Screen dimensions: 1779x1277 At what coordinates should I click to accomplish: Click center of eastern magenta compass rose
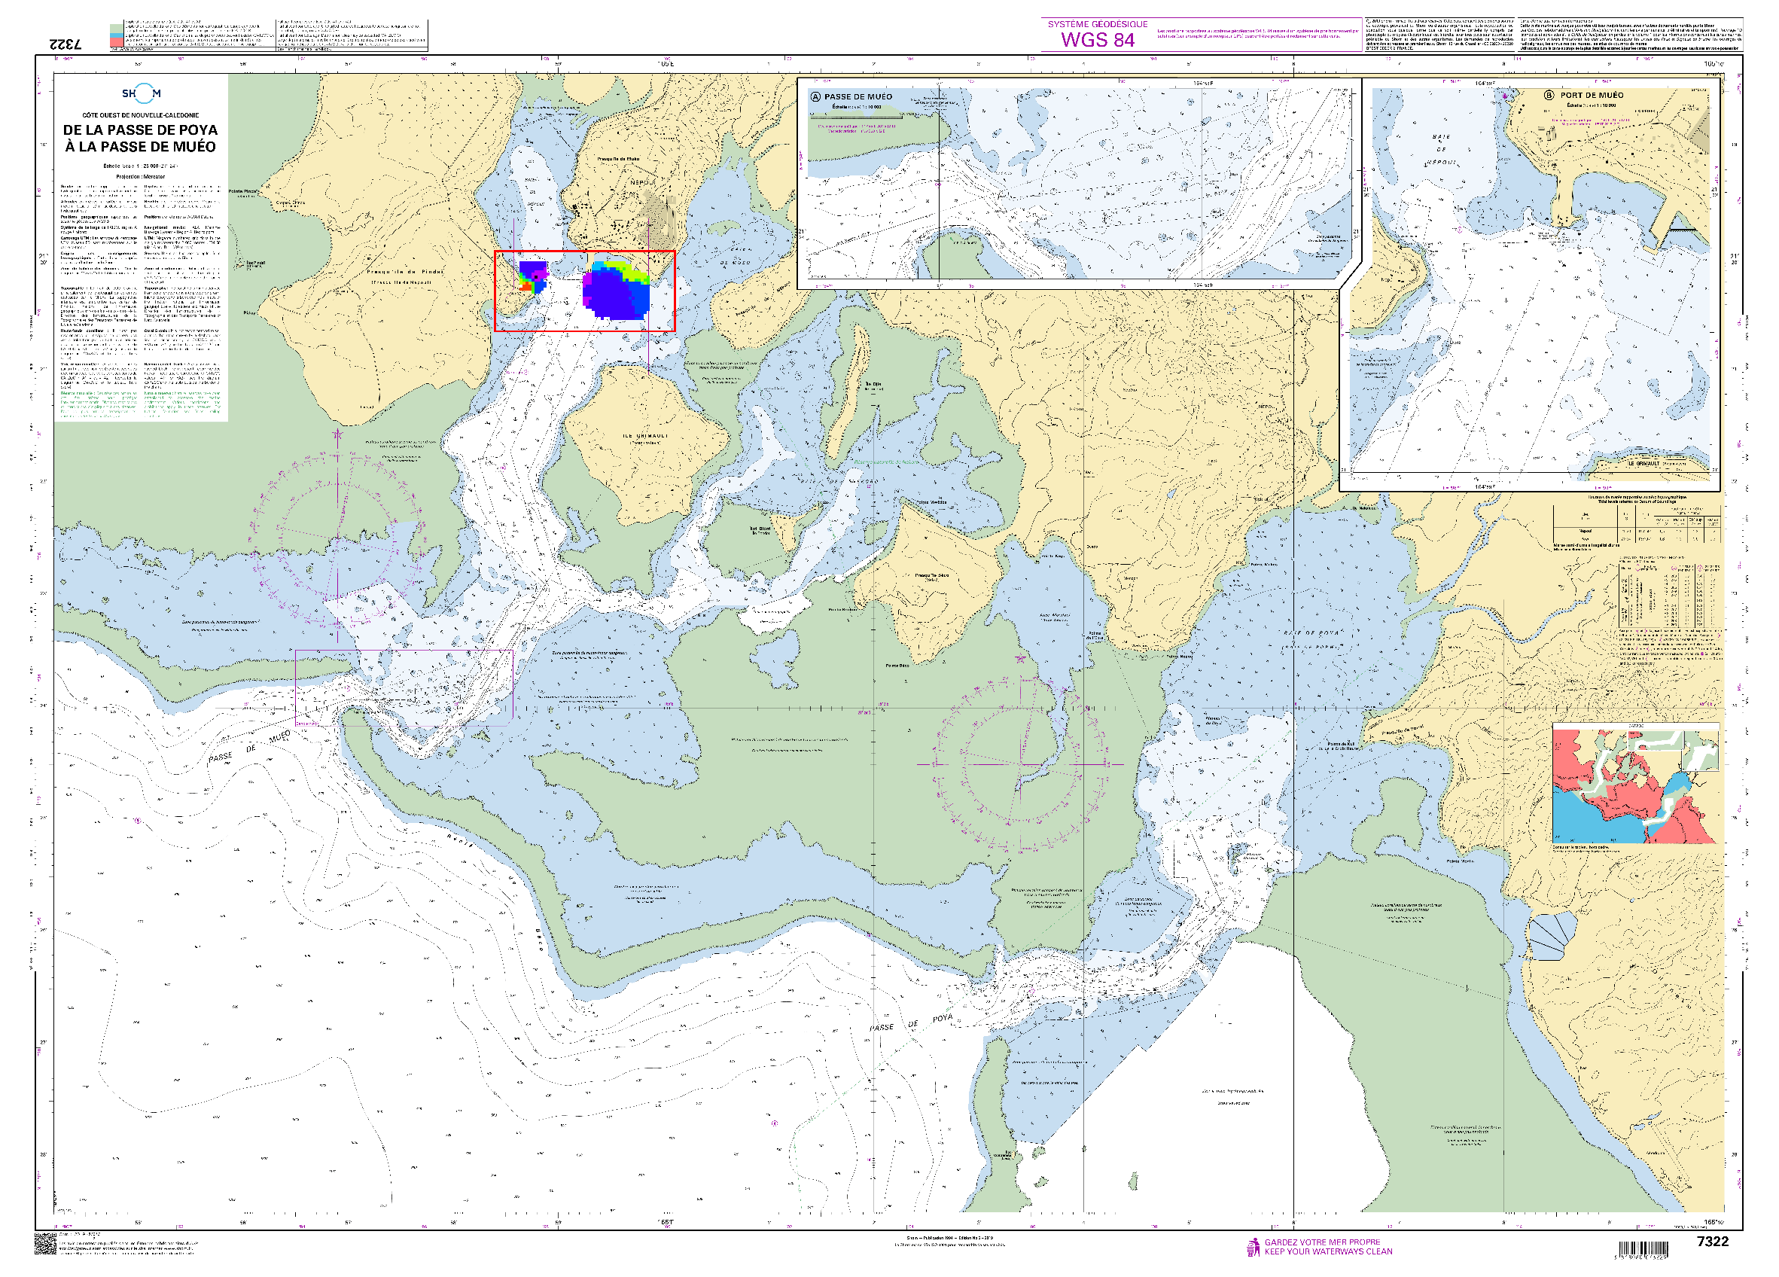pyautogui.click(x=1020, y=763)
